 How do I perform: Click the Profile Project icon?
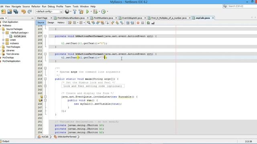pyautogui.click(x=104, y=12)
